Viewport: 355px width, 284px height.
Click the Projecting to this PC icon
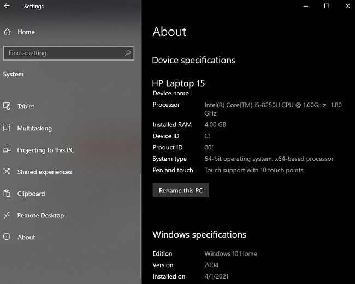(7, 149)
